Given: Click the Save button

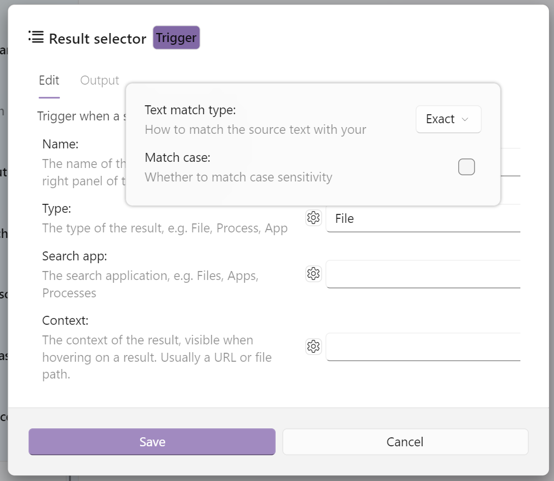Looking at the screenshot, I should tap(152, 441).
